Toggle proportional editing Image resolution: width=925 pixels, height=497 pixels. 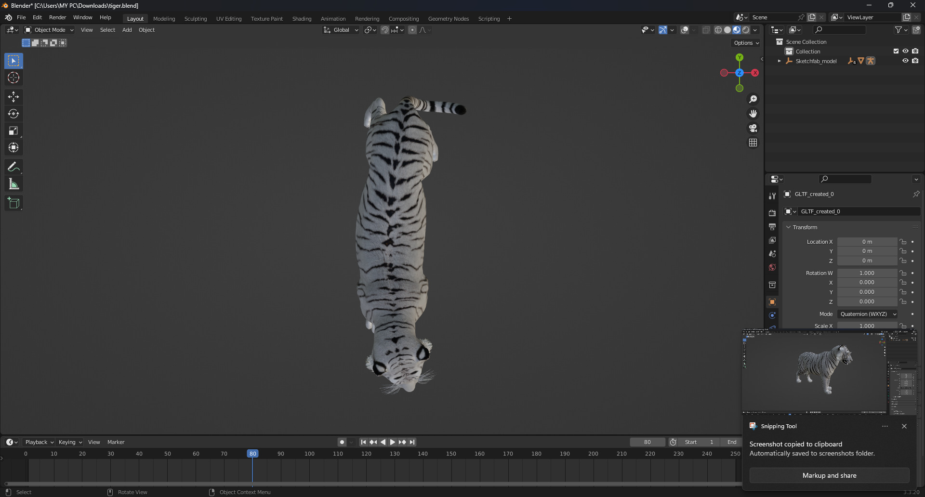coord(412,30)
